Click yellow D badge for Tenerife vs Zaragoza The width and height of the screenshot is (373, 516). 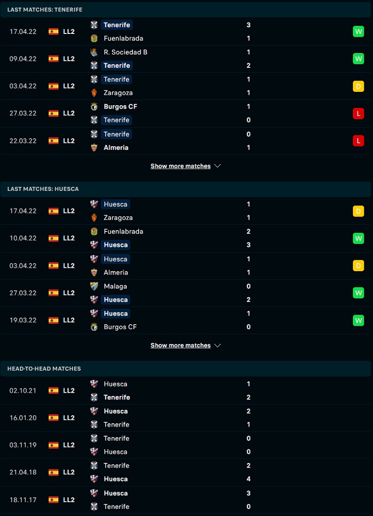[358, 86]
